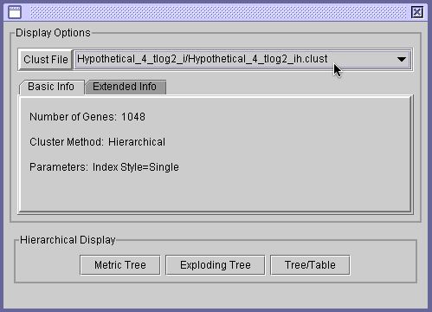The height and width of the screenshot is (312, 432).
Task: Switch to the Basic Info tab
Action: pyautogui.click(x=51, y=87)
